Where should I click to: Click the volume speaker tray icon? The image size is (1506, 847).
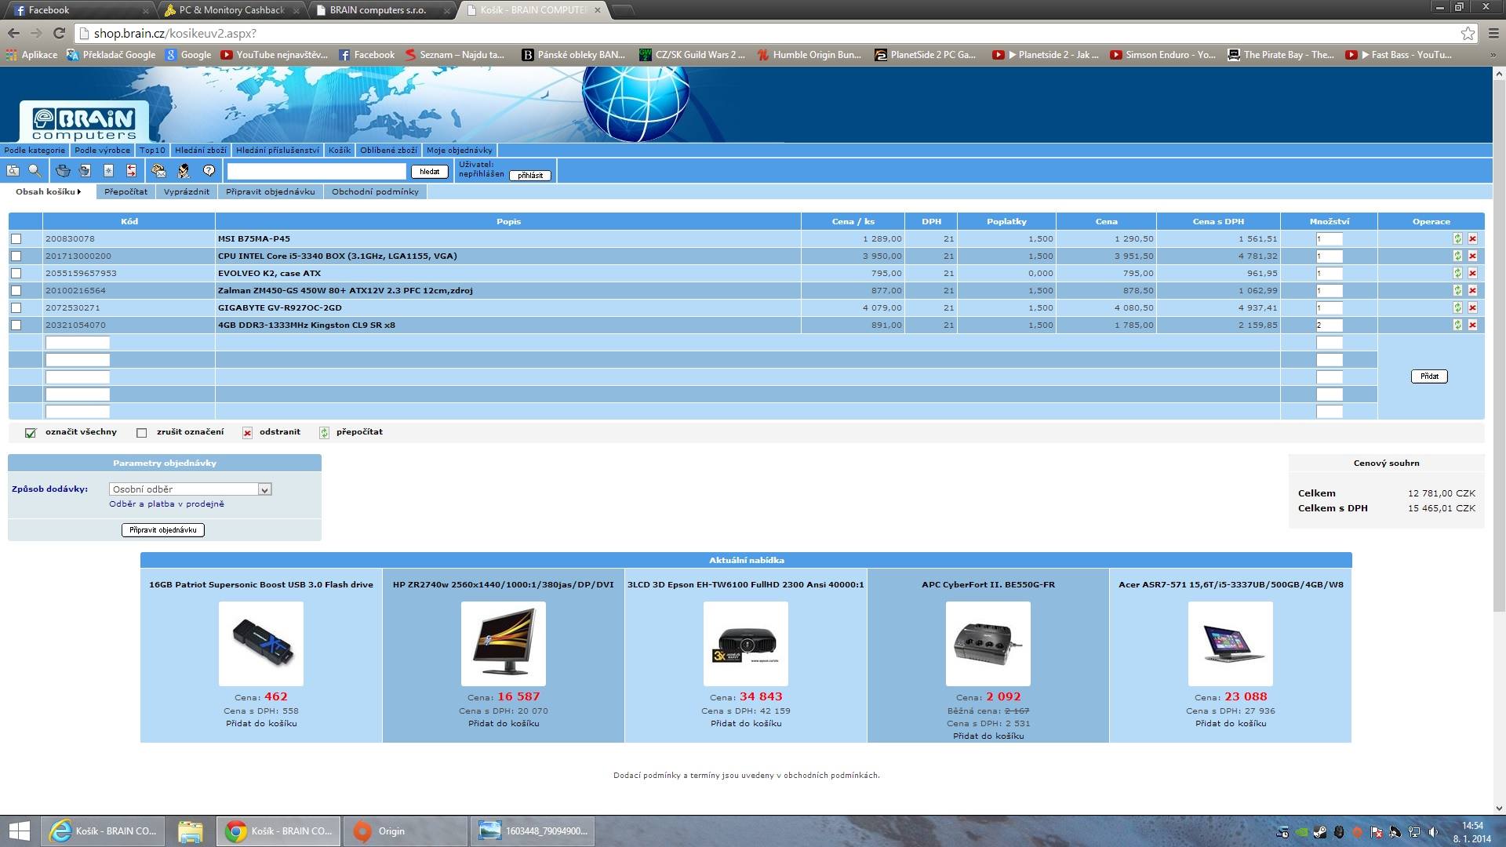click(x=1433, y=832)
